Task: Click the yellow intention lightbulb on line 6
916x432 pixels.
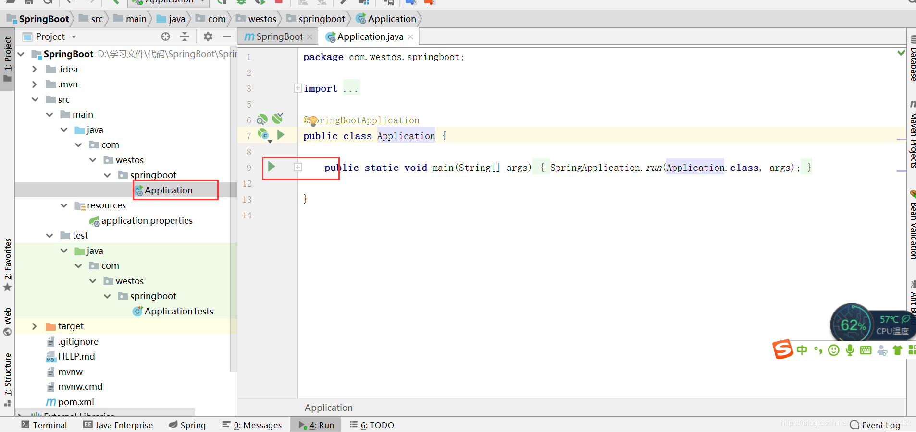Action: (x=313, y=120)
